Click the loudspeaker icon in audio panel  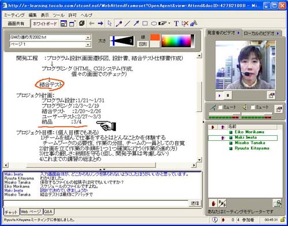pos(245,107)
